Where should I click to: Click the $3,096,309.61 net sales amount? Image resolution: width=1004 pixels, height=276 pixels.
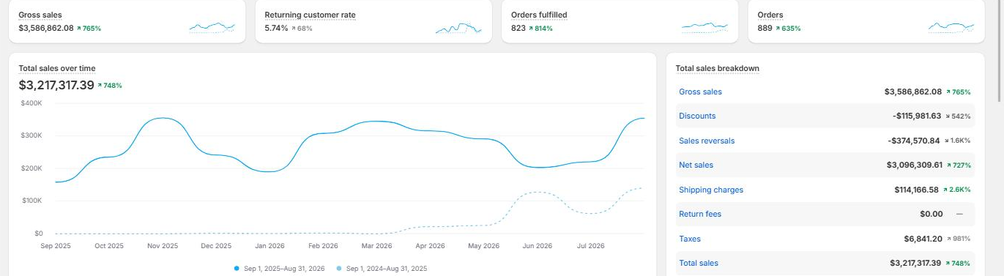[914, 165]
